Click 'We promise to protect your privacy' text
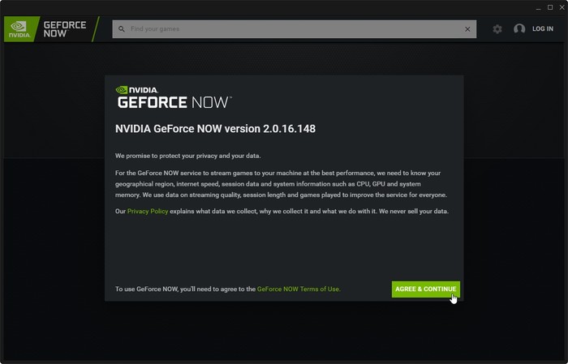 pyautogui.click(x=187, y=156)
